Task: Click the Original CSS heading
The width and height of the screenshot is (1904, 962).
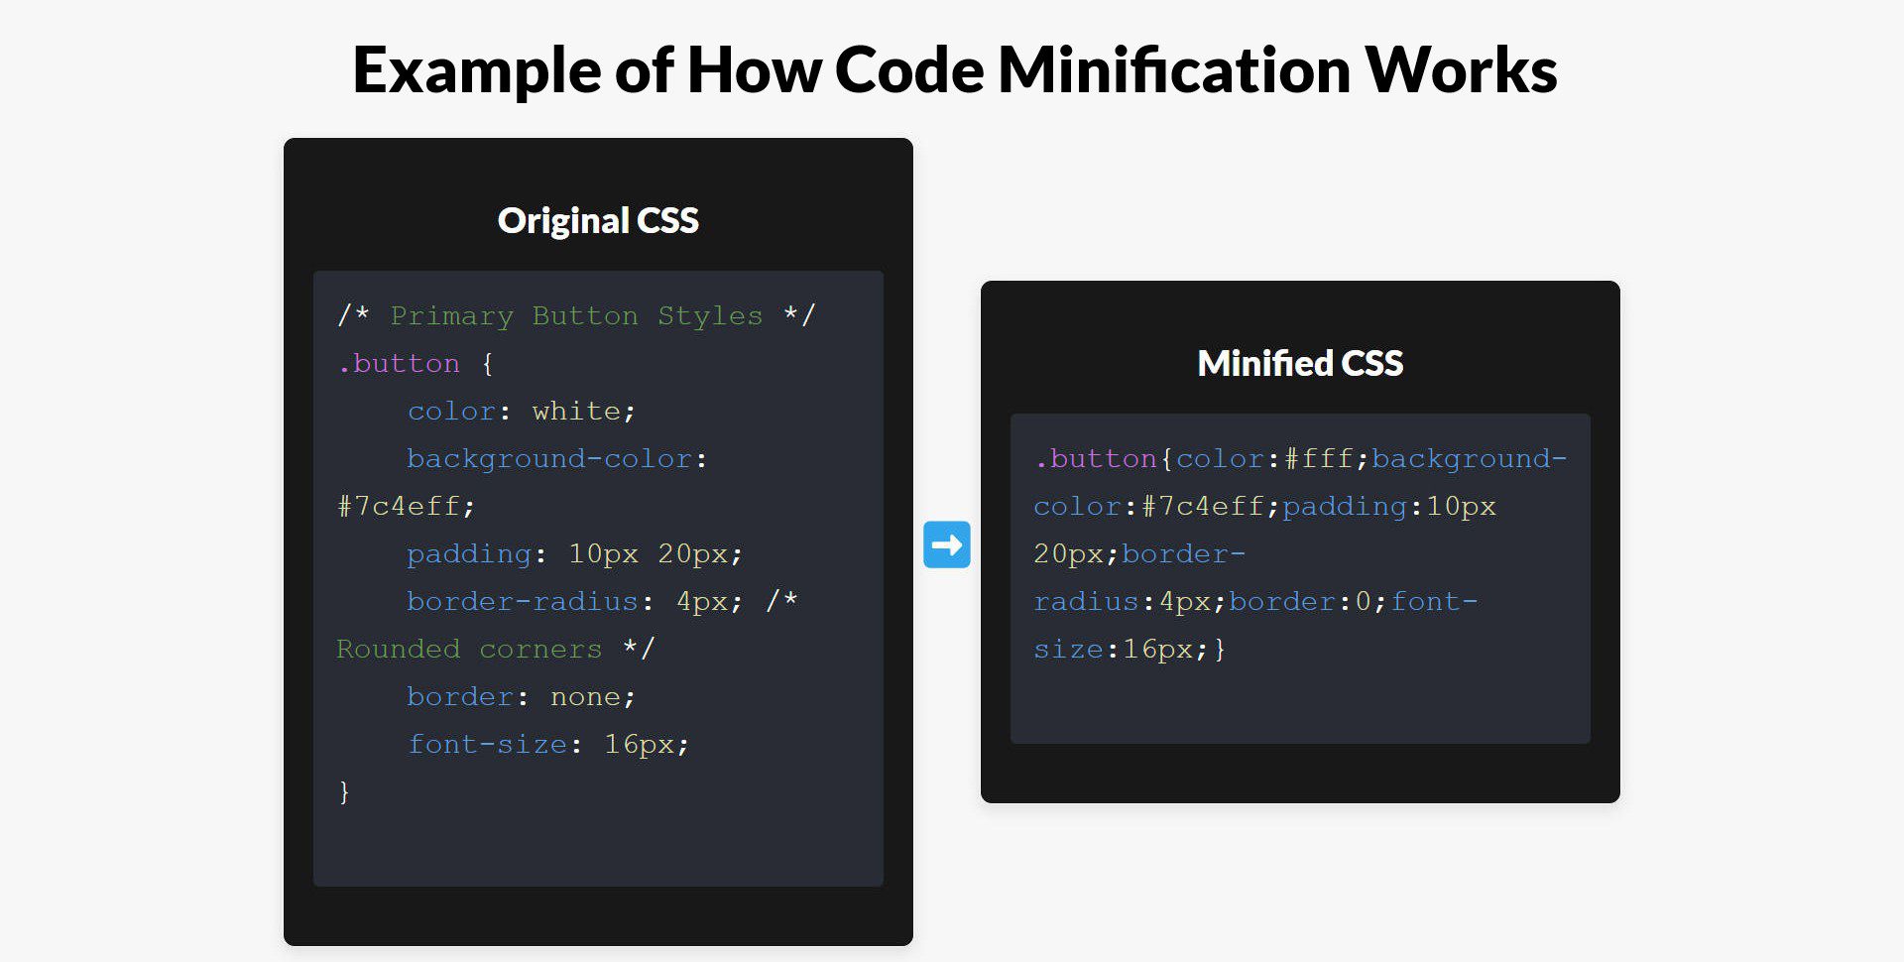Action: [x=597, y=220]
